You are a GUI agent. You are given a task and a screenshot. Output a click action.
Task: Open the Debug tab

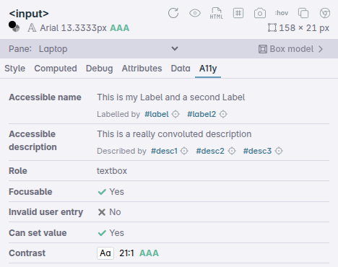pos(99,69)
